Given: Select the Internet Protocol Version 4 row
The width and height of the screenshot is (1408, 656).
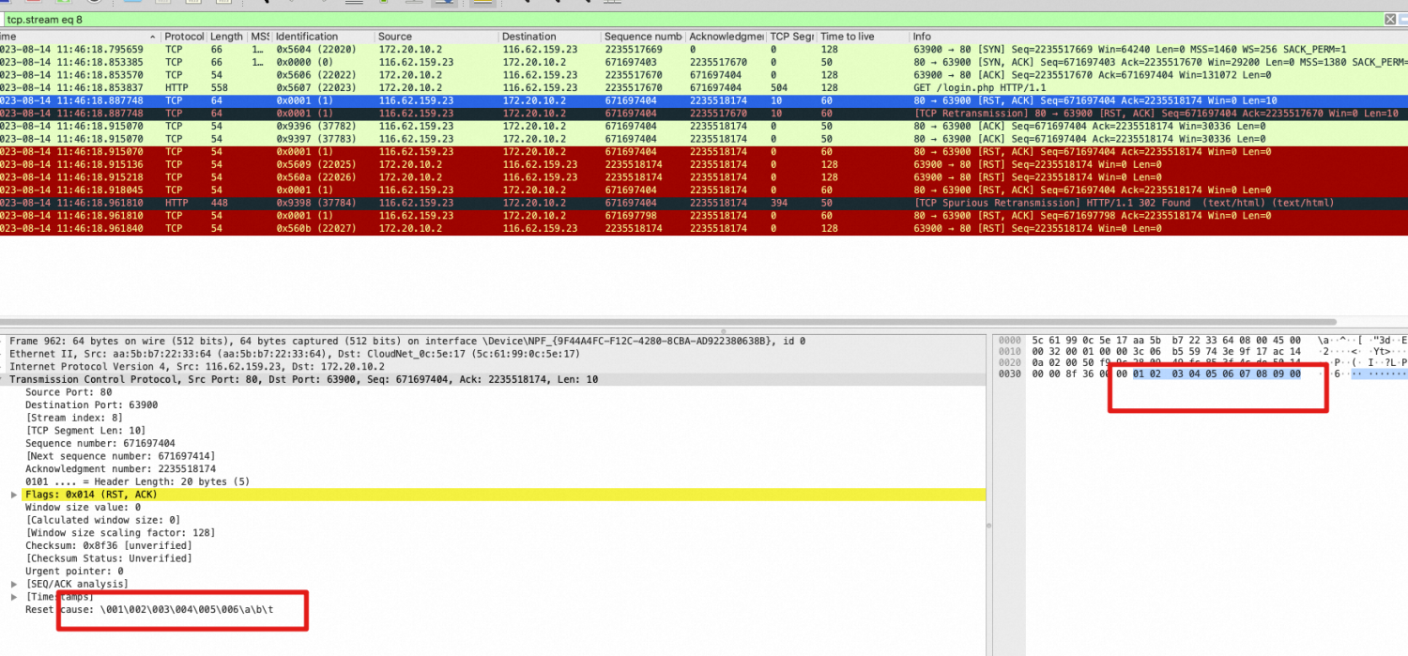Looking at the screenshot, I should [493, 366].
